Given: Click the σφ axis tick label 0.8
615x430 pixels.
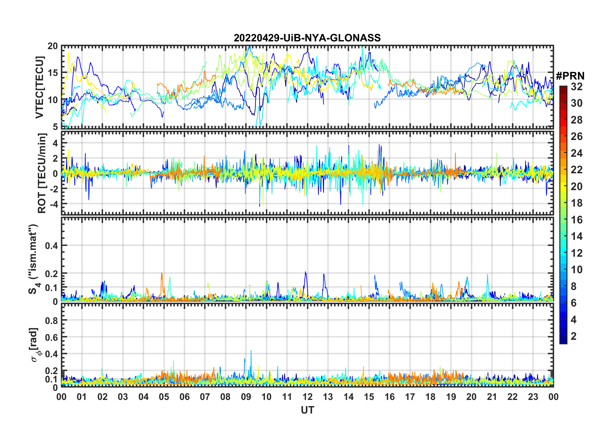Looking at the screenshot, I should point(52,320).
